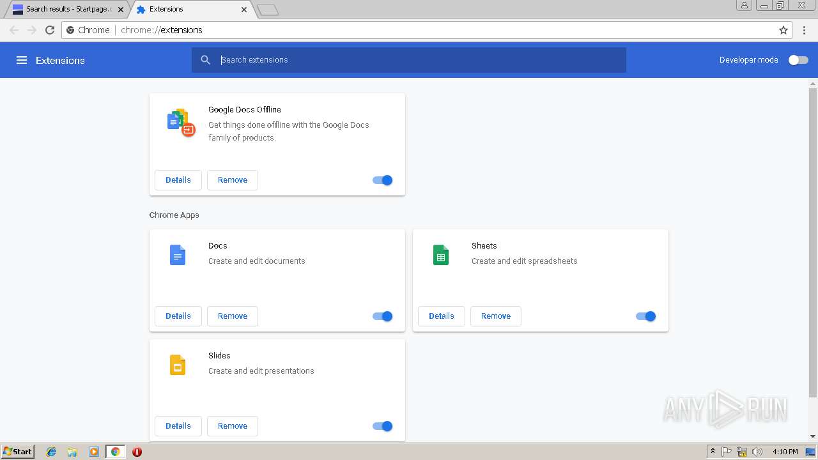This screenshot has width=818, height=460.
Task: Go forward to next page
Action: pos(32,30)
